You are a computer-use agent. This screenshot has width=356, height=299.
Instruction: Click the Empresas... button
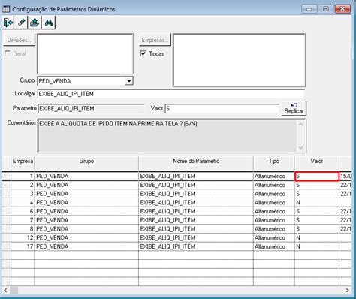155,40
